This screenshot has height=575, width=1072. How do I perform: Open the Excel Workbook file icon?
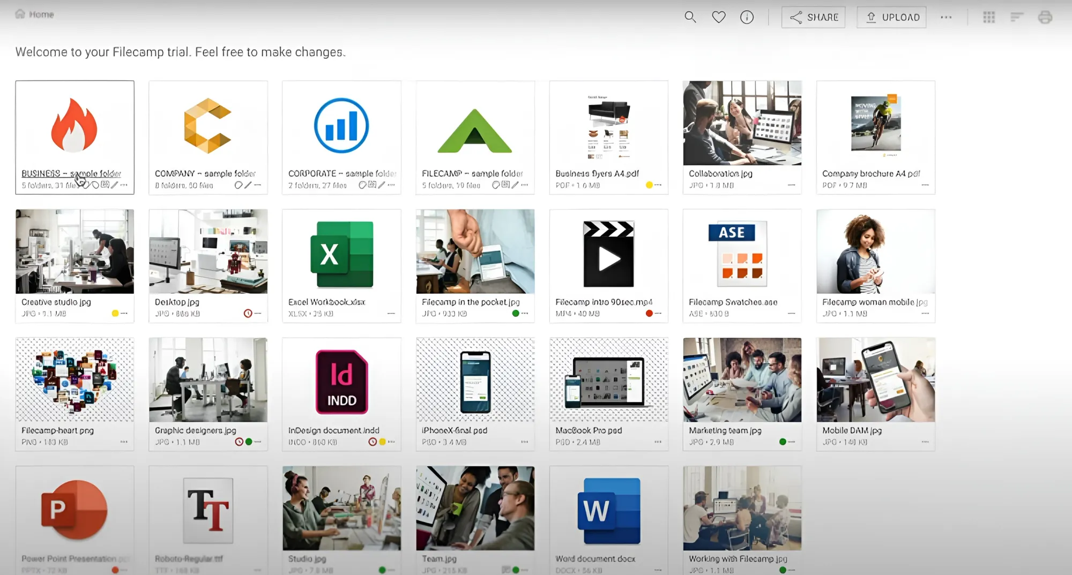tap(341, 254)
